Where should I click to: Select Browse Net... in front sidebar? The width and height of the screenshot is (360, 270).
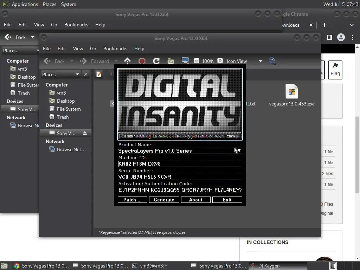71,149
